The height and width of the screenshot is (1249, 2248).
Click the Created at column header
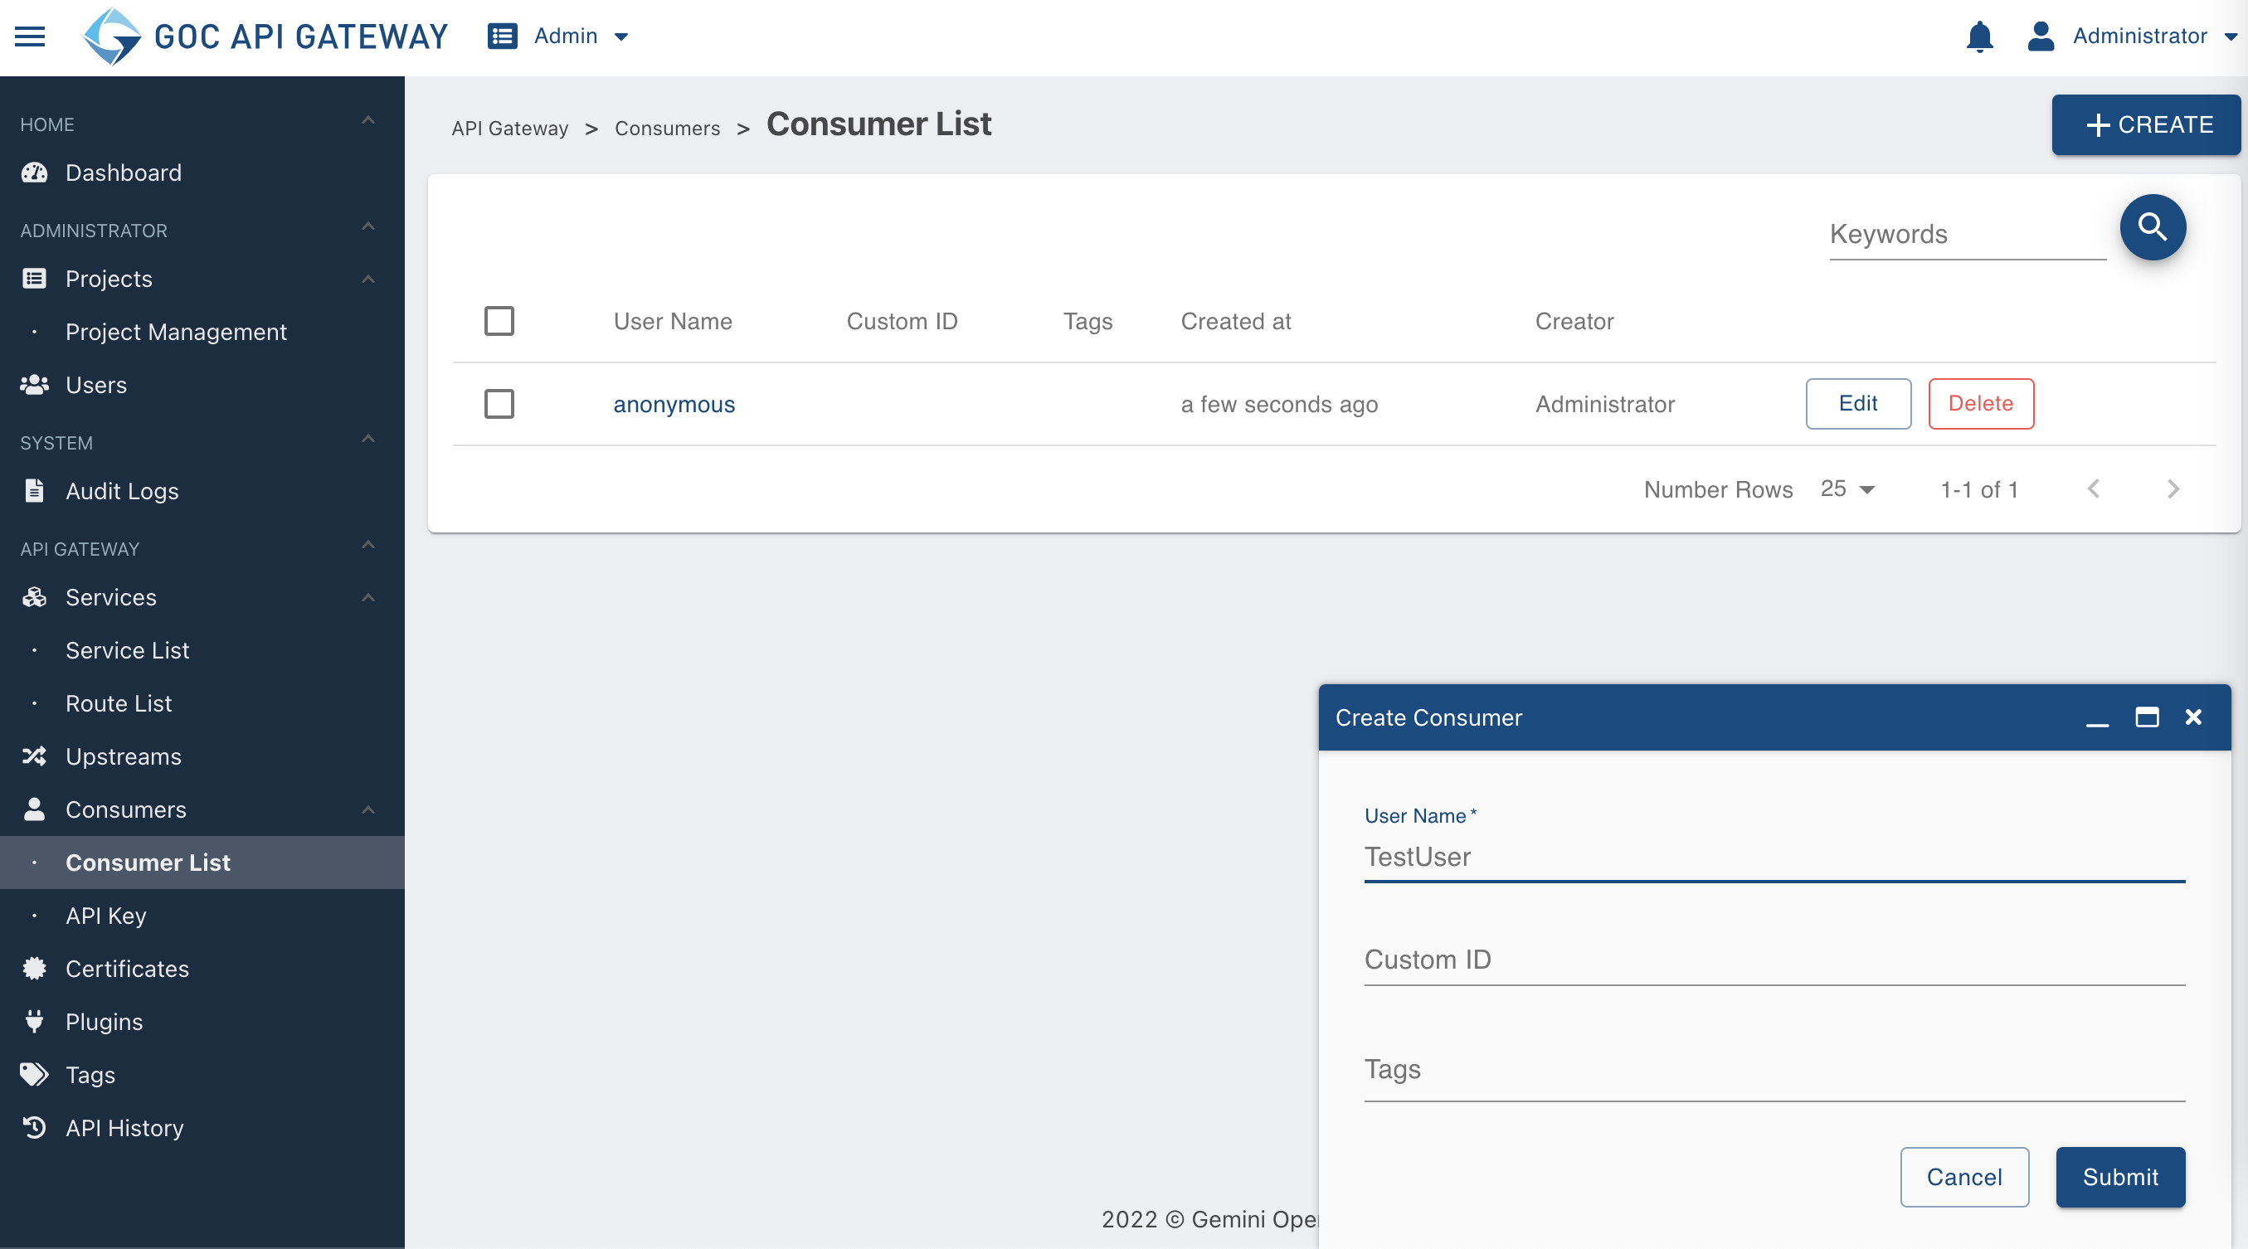click(x=1236, y=322)
